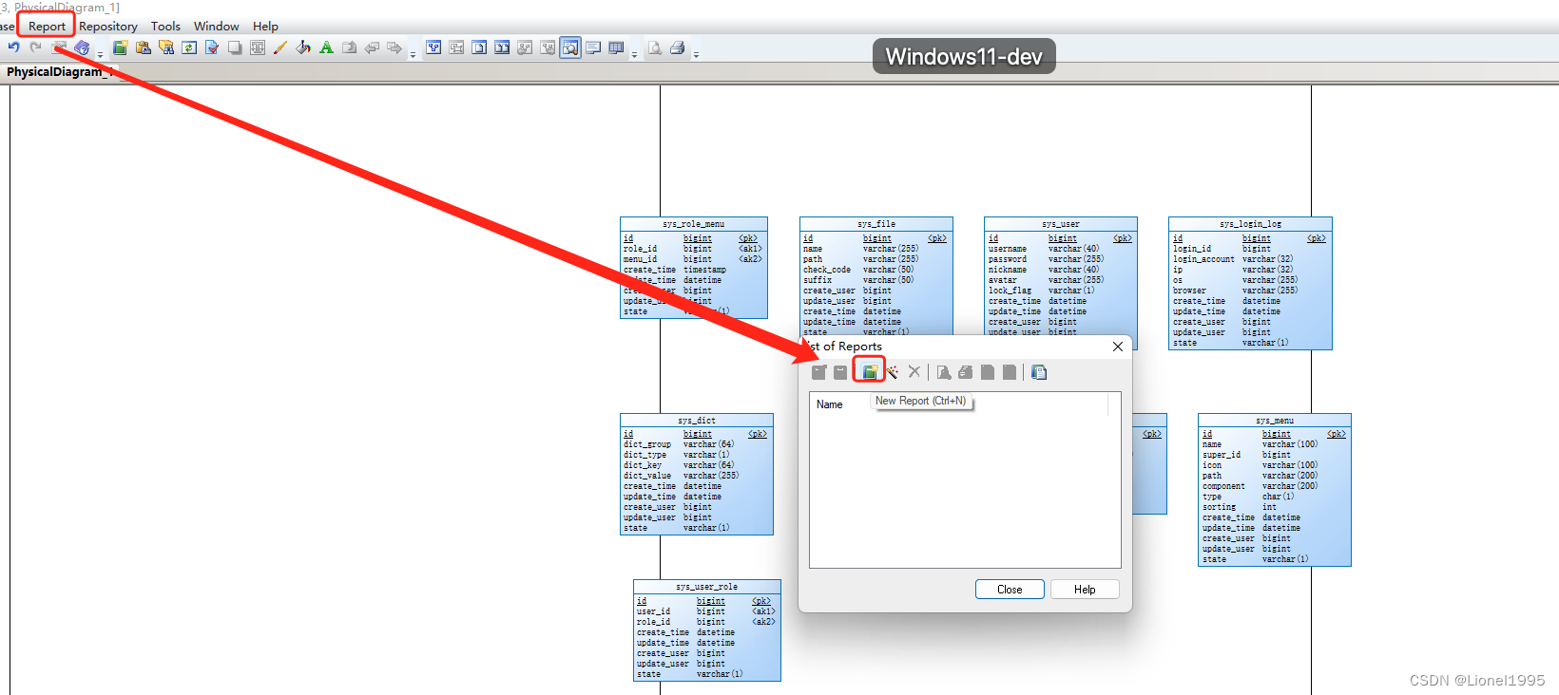1559x695 pixels.
Task: Click the magic wand Report Wizard icon
Action: [x=892, y=372]
